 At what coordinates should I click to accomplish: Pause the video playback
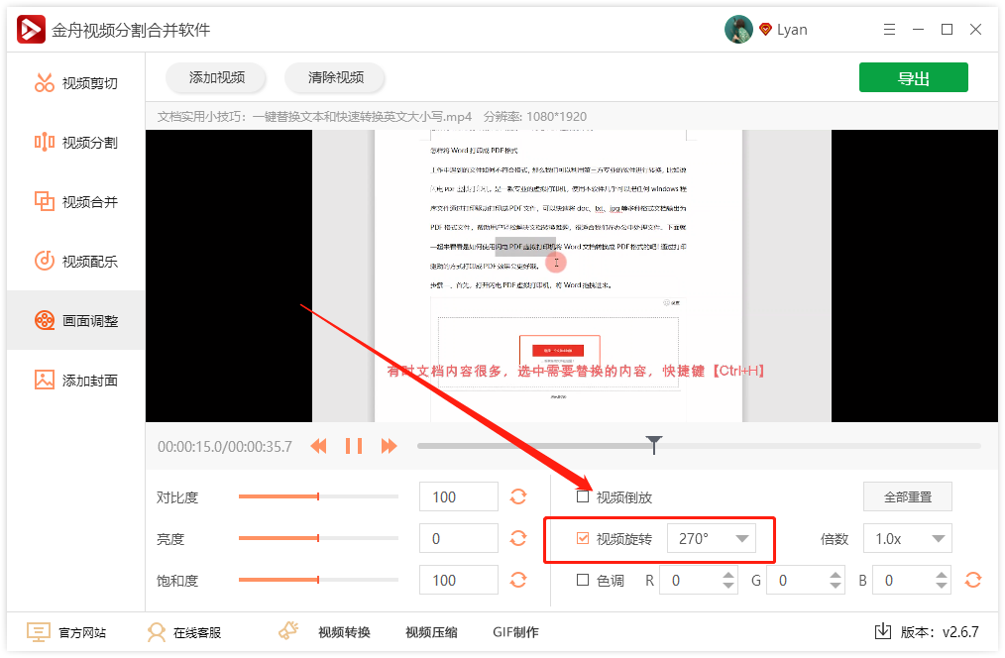354,446
